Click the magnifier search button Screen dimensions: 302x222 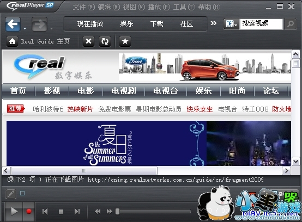coord(290,24)
